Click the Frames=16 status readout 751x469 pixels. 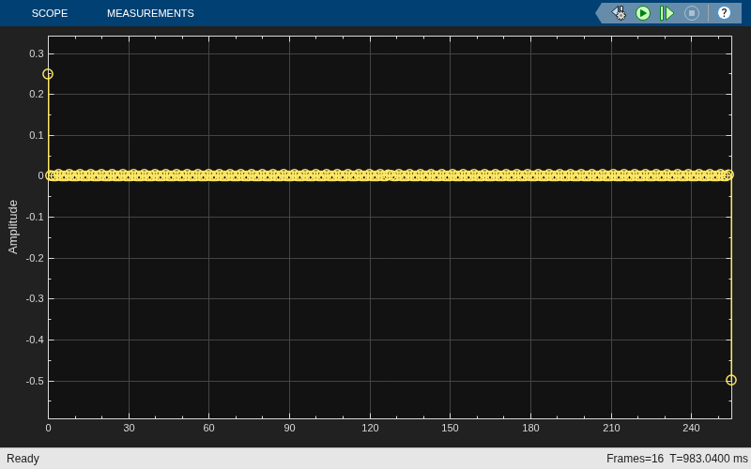tap(635, 459)
